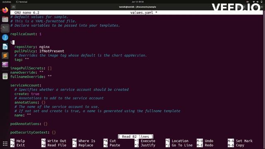
Task: Click the tag: "" line
Action: [x=22, y=60]
